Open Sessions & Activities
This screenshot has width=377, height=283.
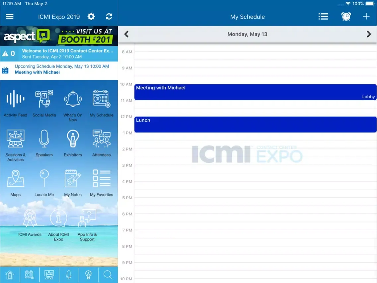15,145
